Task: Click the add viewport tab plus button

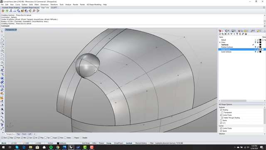Action: pos(34,134)
